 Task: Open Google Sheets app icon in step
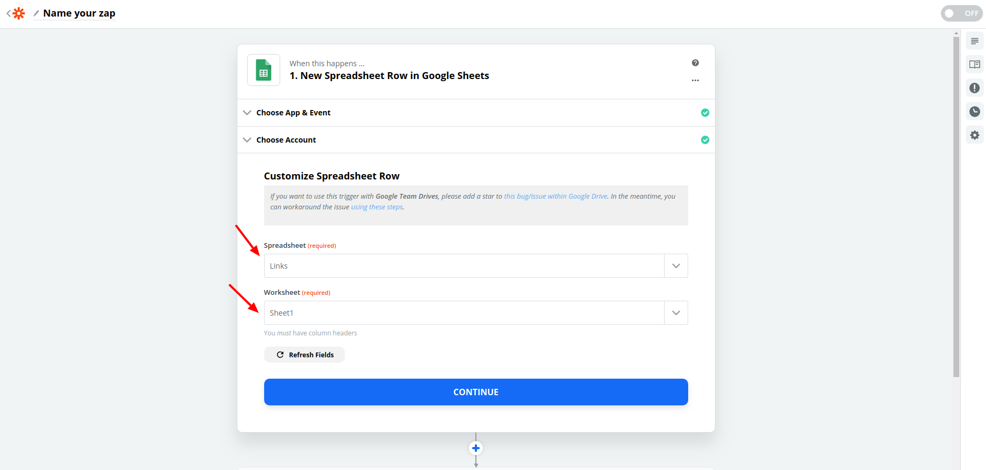264,70
